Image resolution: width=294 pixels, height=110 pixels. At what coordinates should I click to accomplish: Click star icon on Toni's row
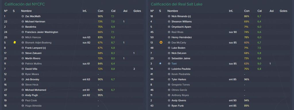tap(160, 64)
